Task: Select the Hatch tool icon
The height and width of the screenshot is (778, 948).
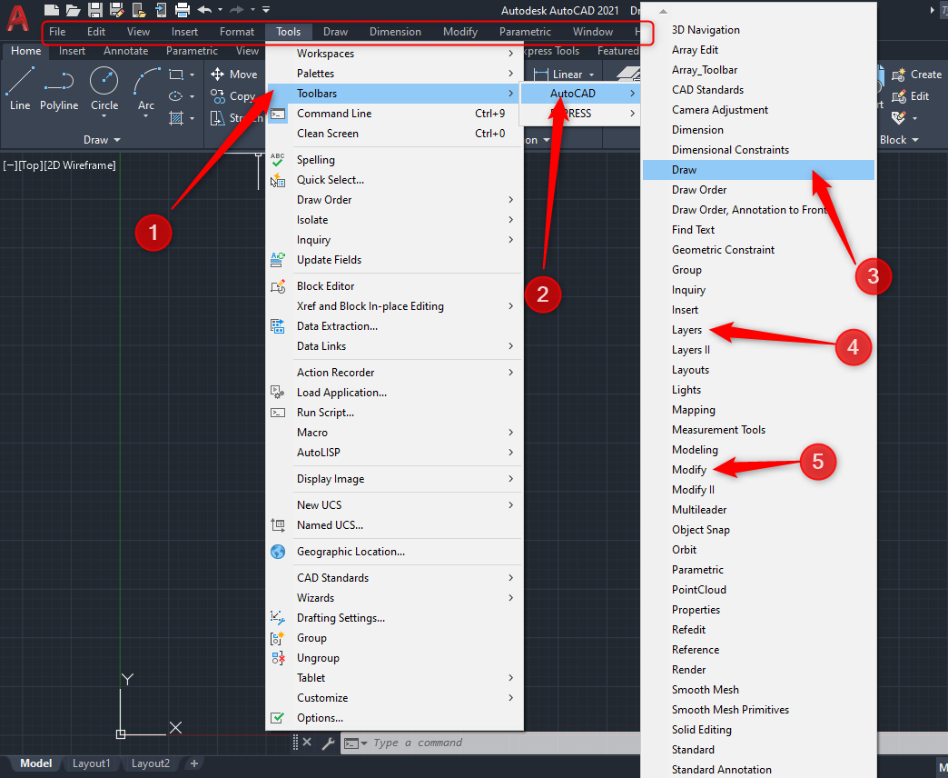Action: click(x=176, y=118)
